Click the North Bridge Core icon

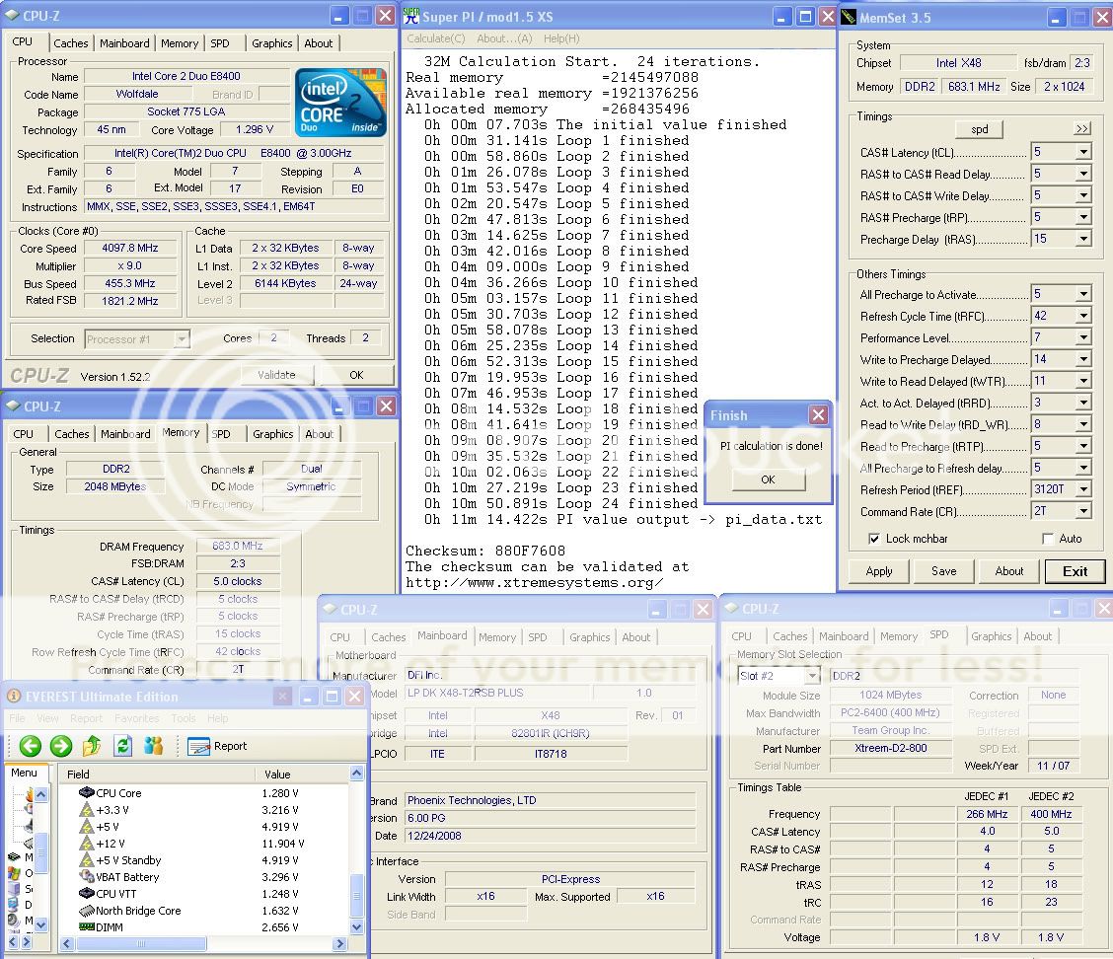[87, 911]
